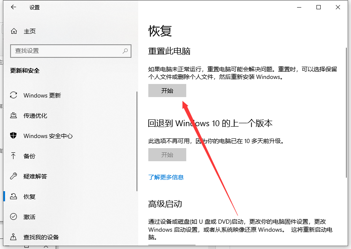Select the 备份 upload arrow icon
The width and height of the screenshot is (351, 249).
click(x=13, y=156)
